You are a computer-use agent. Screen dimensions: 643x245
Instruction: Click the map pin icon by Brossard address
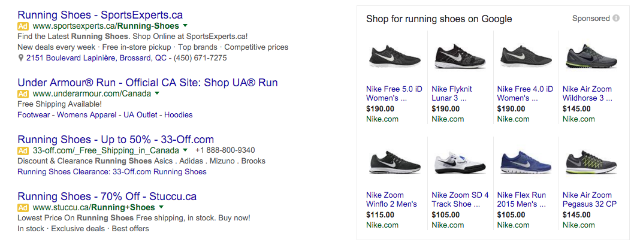[x=21, y=58]
